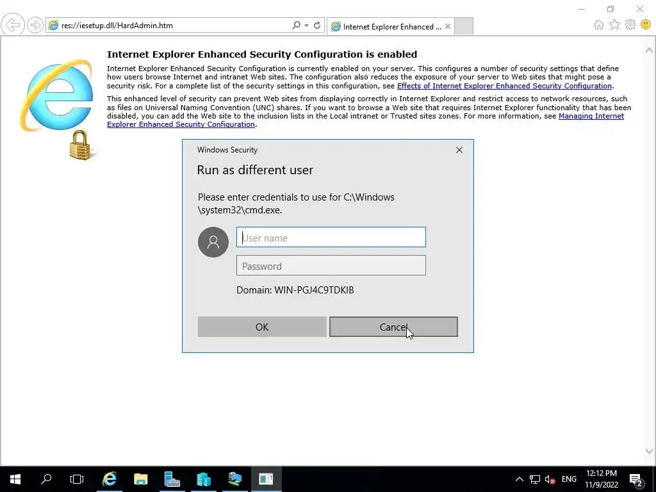
Task: Click the ENG language indicator
Action: pos(569,479)
